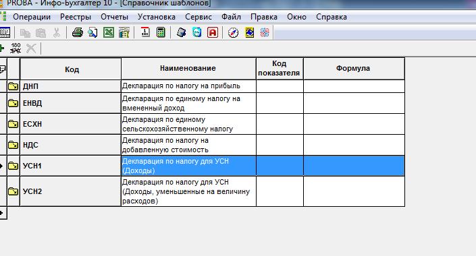
Task: Click the table grid view toolbar icon
Action: pyautogui.click(x=5, y=32)
